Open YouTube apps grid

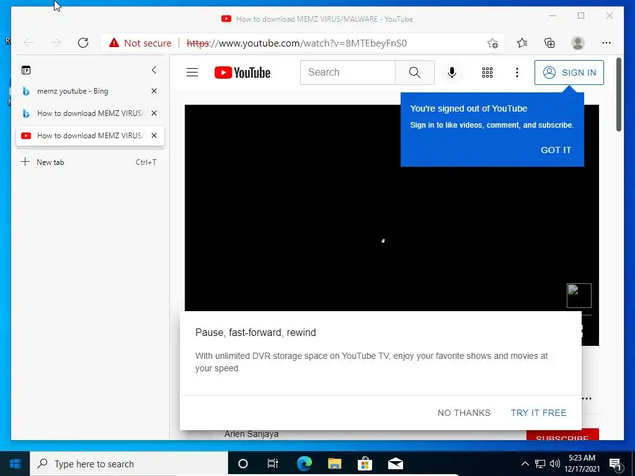tap(487, 73)
